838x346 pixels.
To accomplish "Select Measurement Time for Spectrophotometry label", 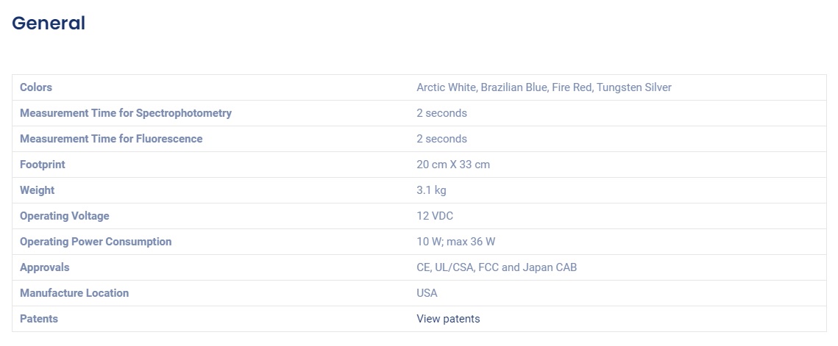I will coord(126,113).
